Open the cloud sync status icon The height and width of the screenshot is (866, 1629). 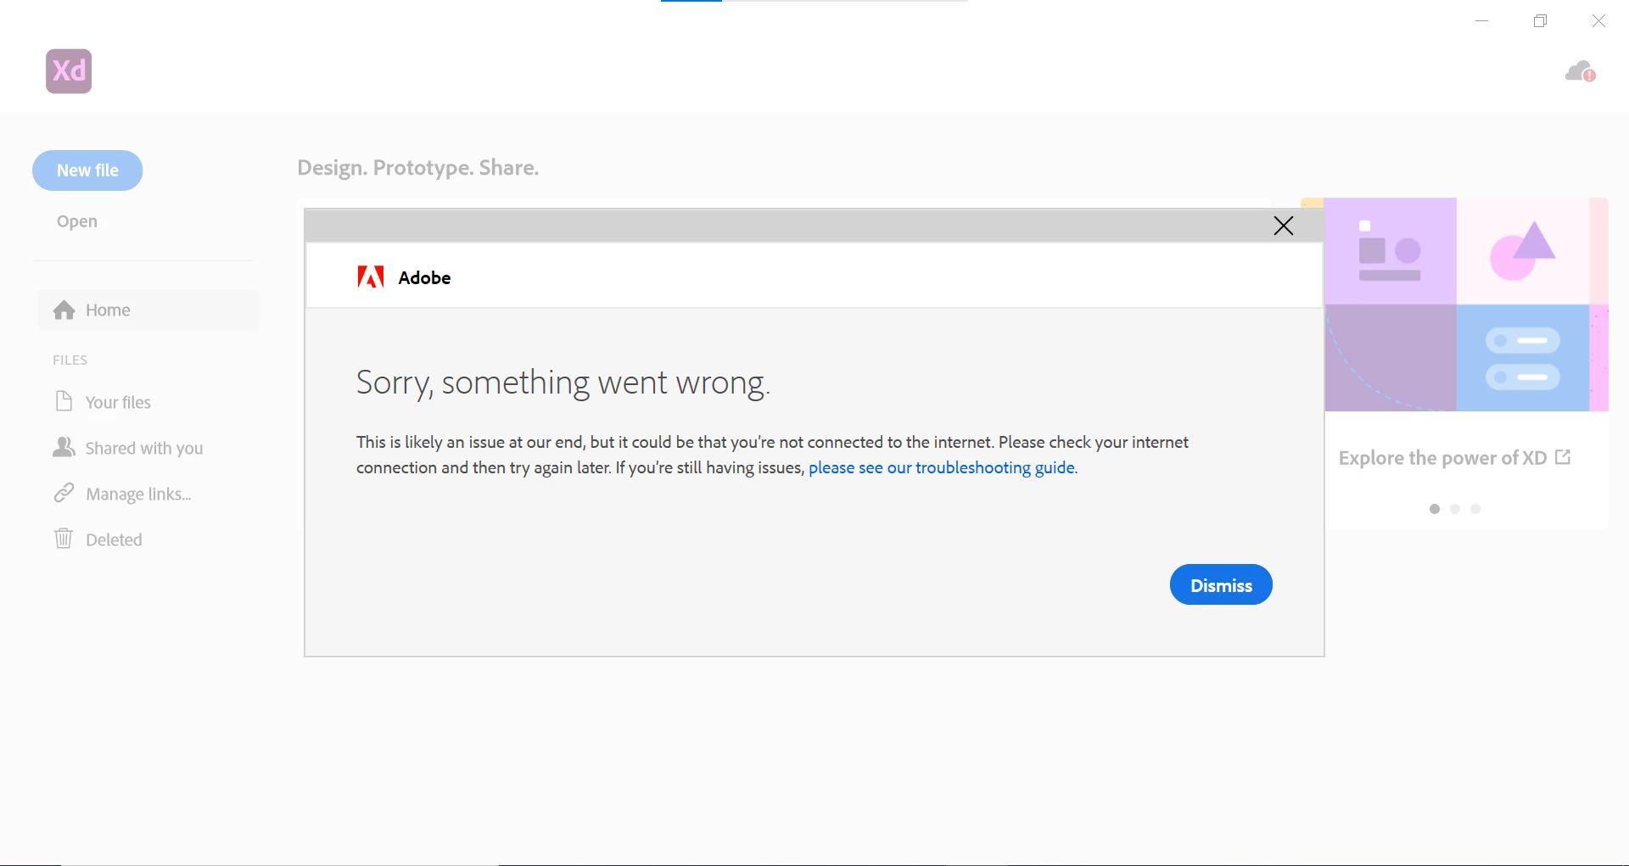[x=1581, y=72]
